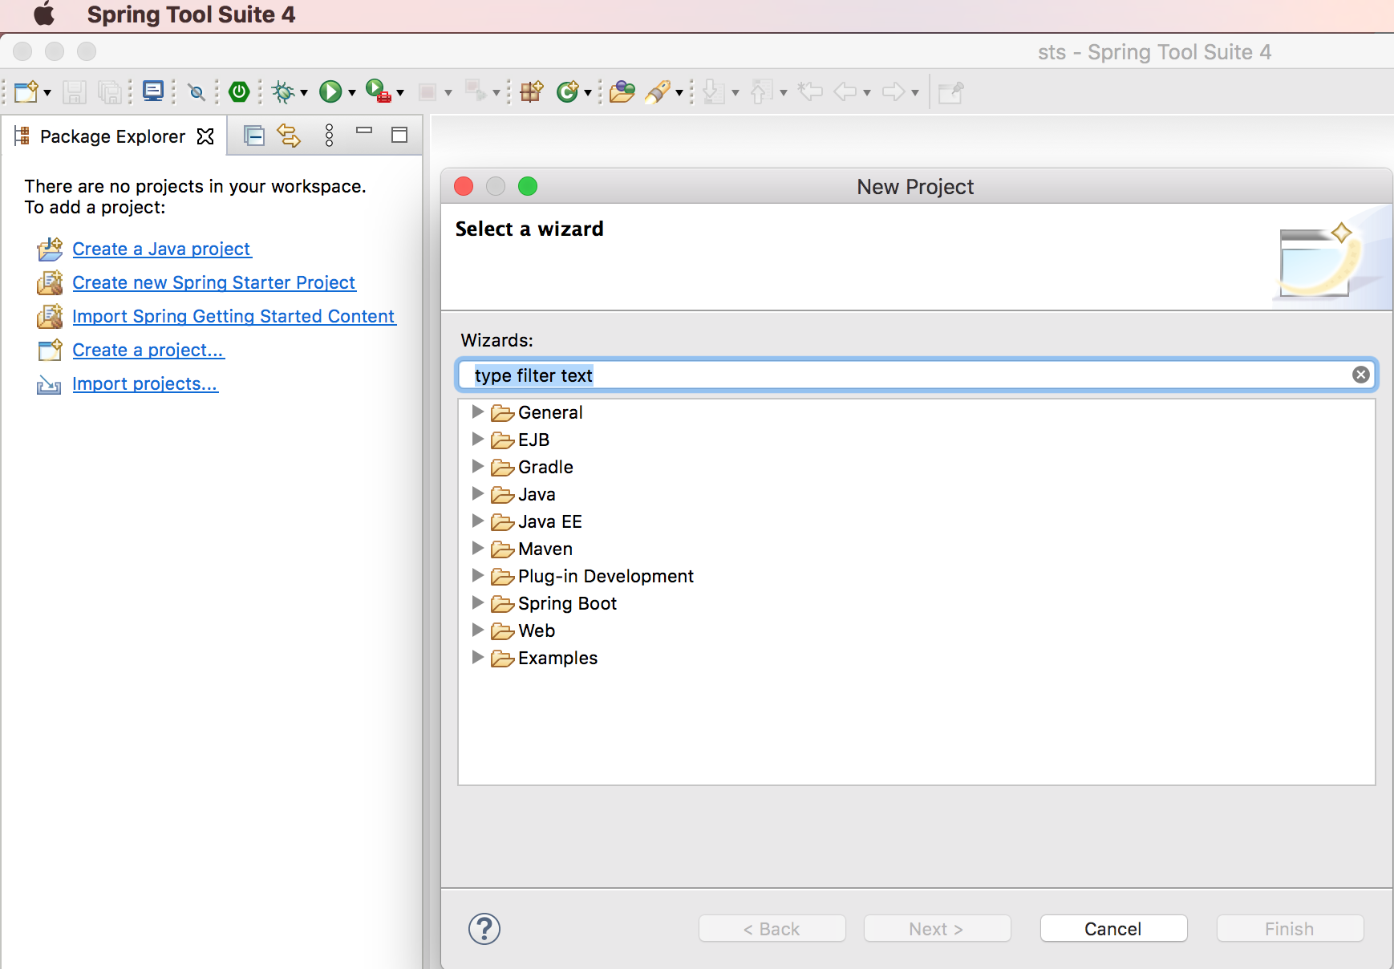The width and height of the screenshot is (1394, 969).
Task: Toggle the Skip All Breakpoints icon
Action: click(x=197, y=92)
